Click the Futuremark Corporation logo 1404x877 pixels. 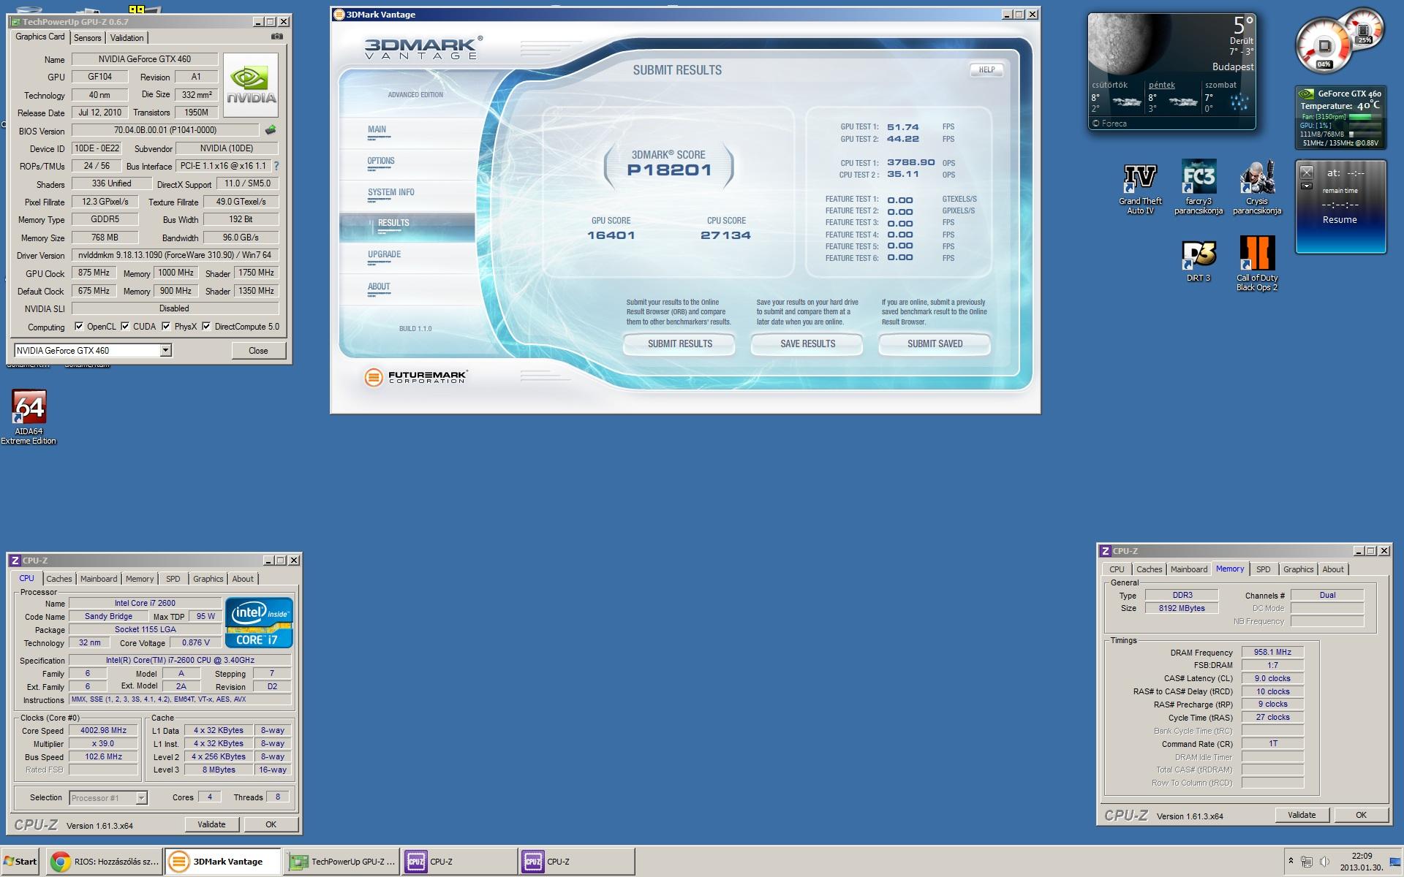(x=416, y=377)
